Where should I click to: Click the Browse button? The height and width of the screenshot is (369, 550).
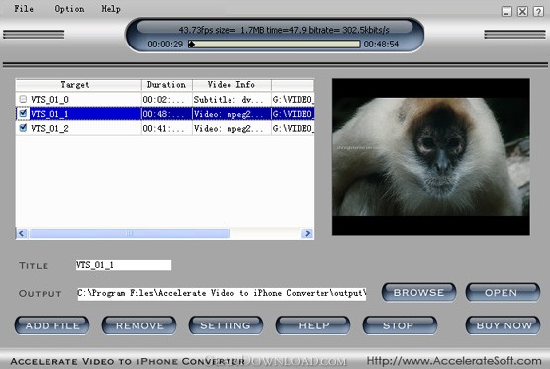coord(418,293)
